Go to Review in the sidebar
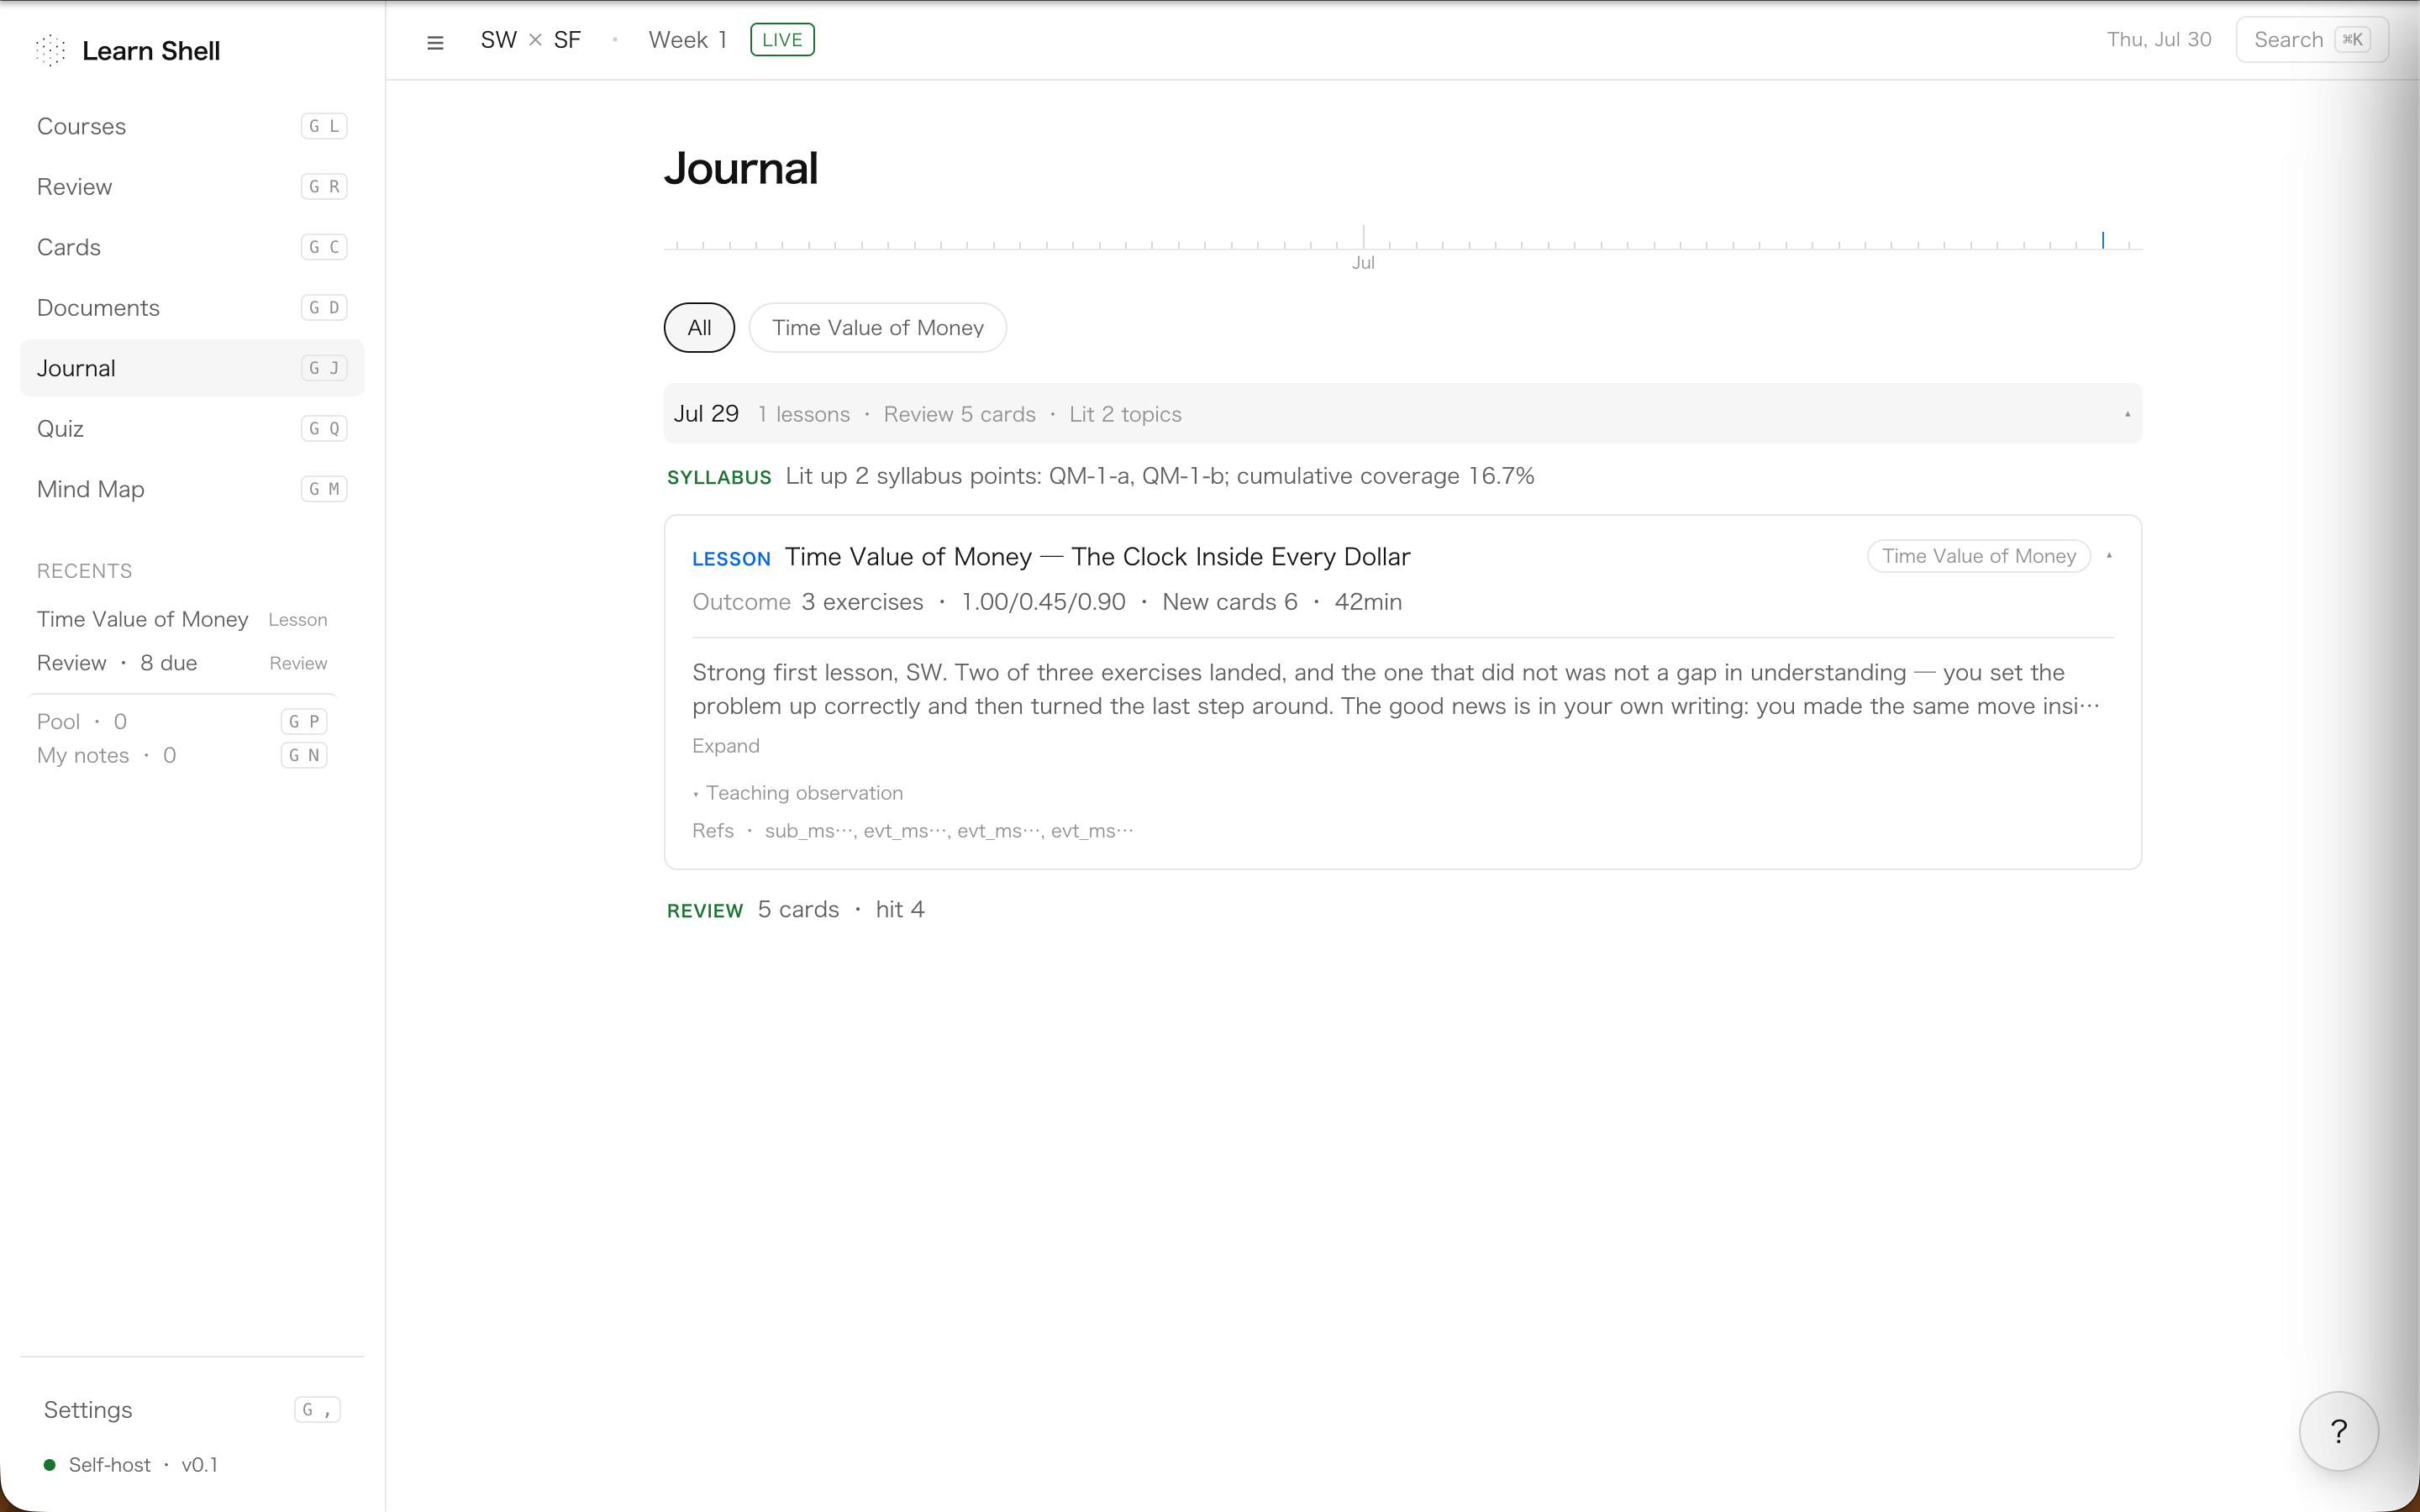 click(x=192, y=187)
